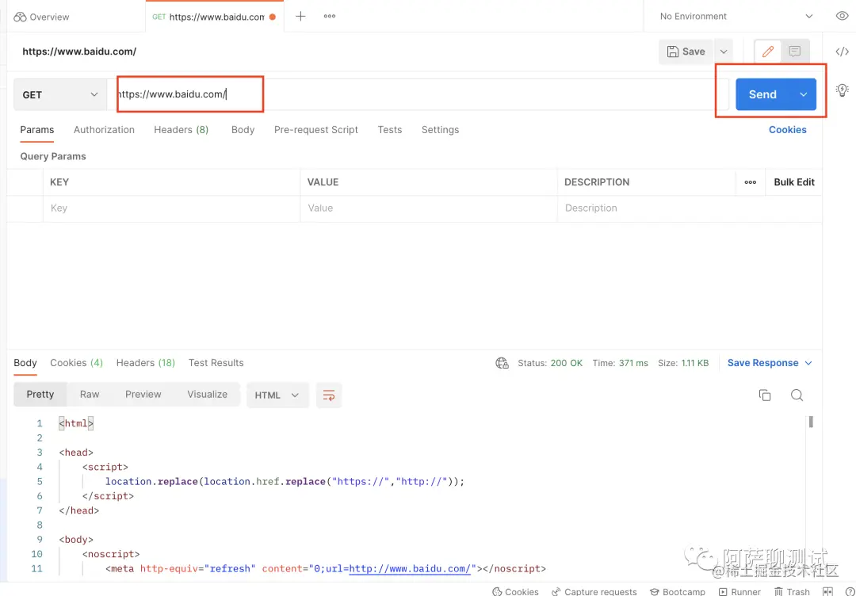Open the Test Results tab
The image size is (856, 596).
point(216,363)
